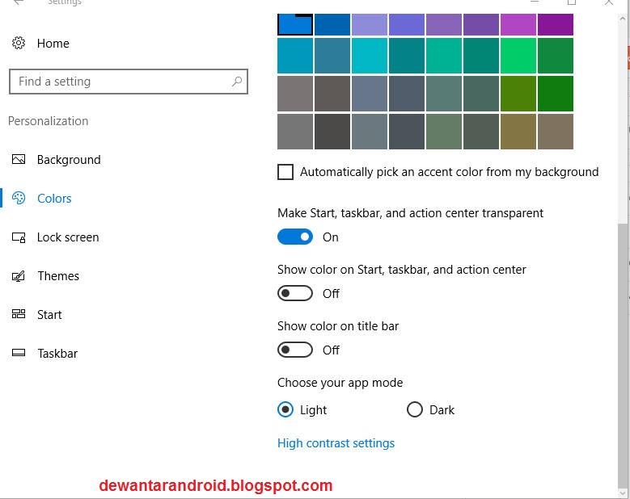Open High contrast settings link
This screenshot has width=630, height=499.
[x=336, y=443]
